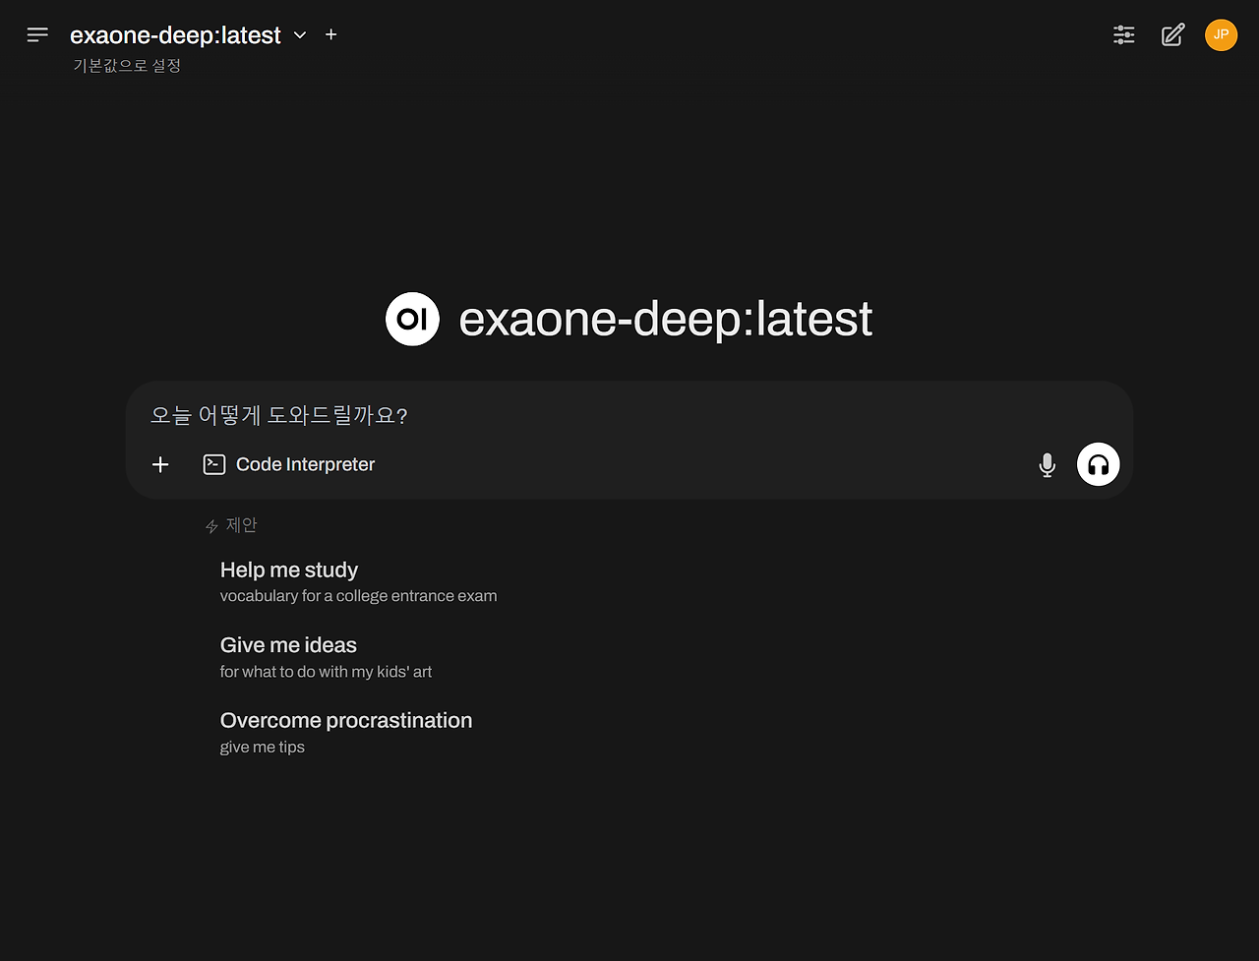Click the suggestions sparkle icon
The height and width of the screenshot is (961, 1259).
[210, 525]
